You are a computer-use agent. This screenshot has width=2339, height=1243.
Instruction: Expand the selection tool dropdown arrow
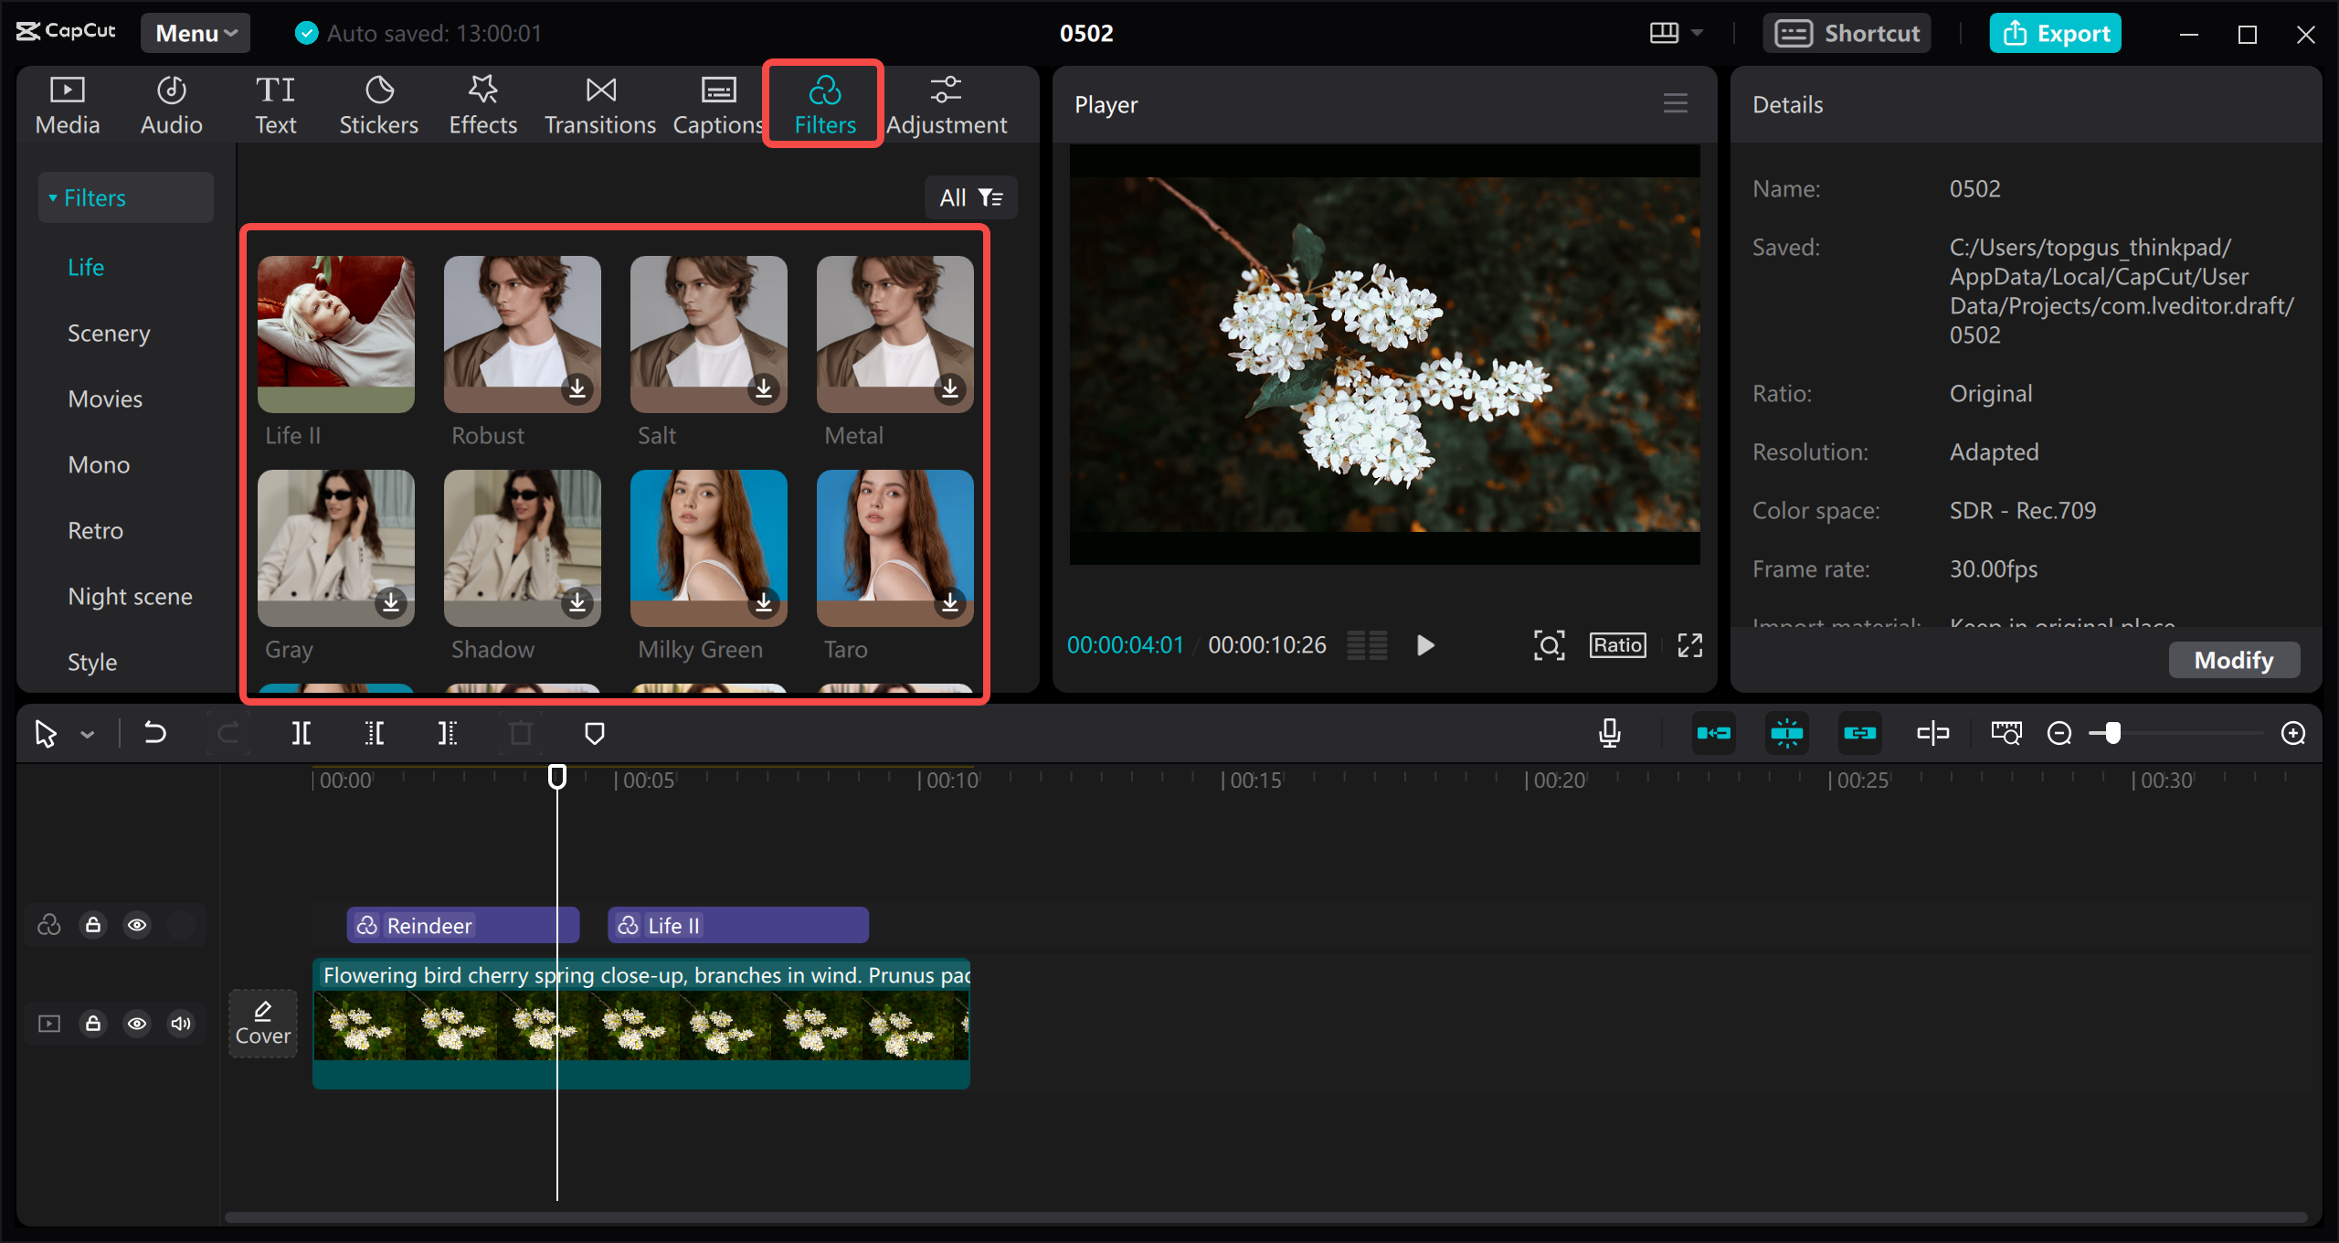(87, 732)
